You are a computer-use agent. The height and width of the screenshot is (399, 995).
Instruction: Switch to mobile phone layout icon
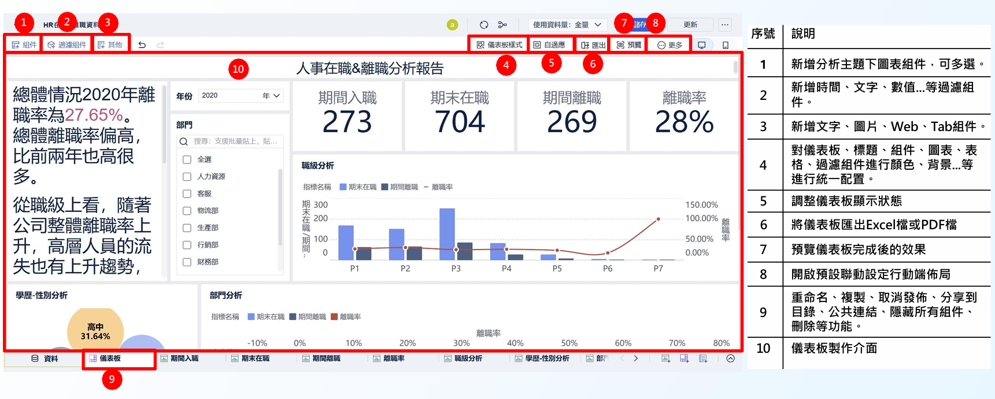pos(726,44)
